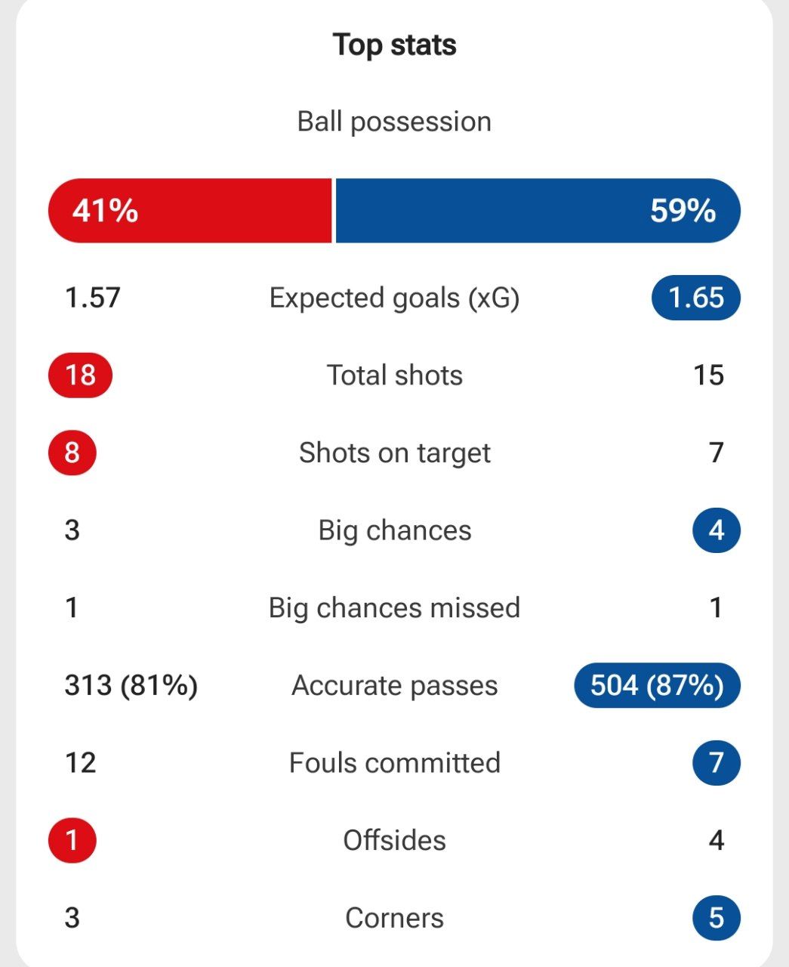Click the red 41% possession bar segment
Viewport: 789px width, 967px height.
[x=190, y=211]
